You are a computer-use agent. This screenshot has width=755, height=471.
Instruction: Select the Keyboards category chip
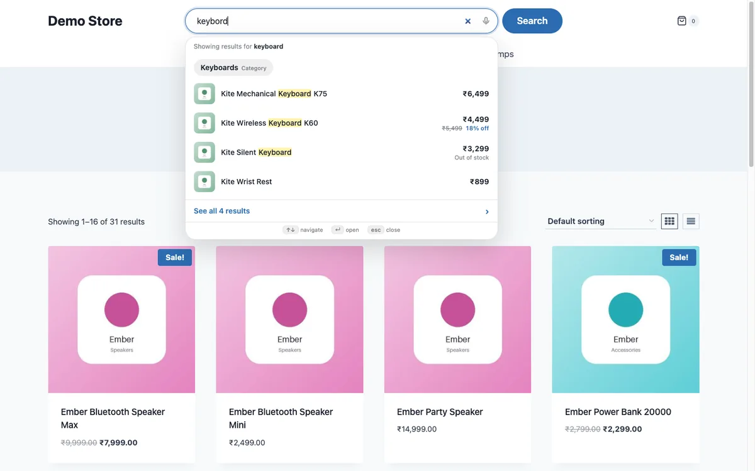233,68
